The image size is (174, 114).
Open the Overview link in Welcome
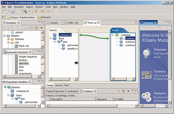coord(160,49)
